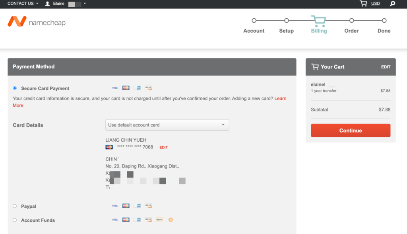Select the Account Funds radio button
Screen dimensions: 407x234
[x=15, y=220]
